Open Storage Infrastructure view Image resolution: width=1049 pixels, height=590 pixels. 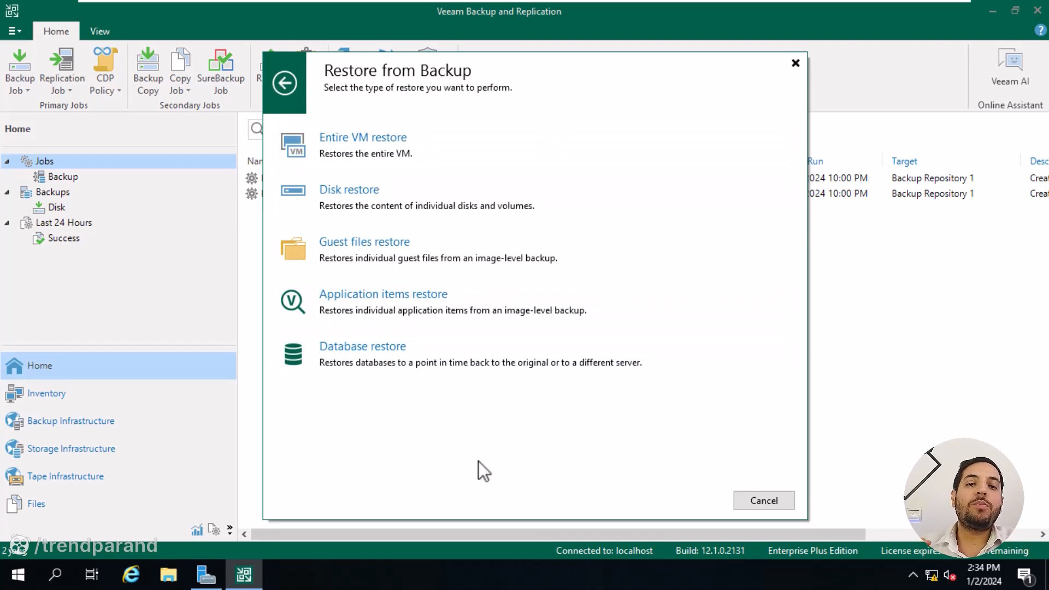pyautogui.click(x=118, y=449)
